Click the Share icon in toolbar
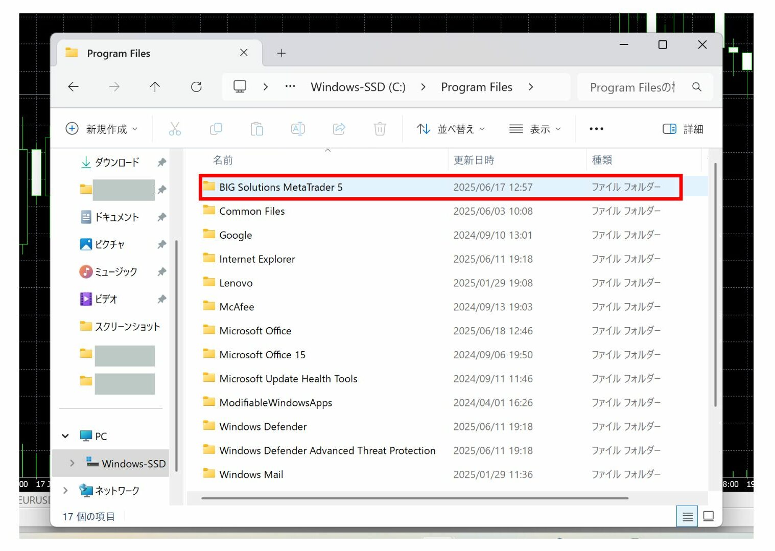775x551 pixels. tap(339, 129)
